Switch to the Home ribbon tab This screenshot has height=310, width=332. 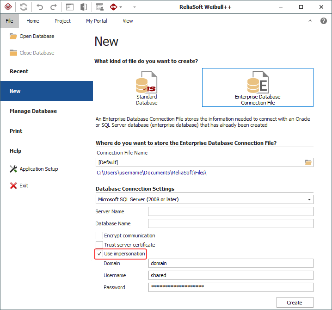click(x=33, y=21)
